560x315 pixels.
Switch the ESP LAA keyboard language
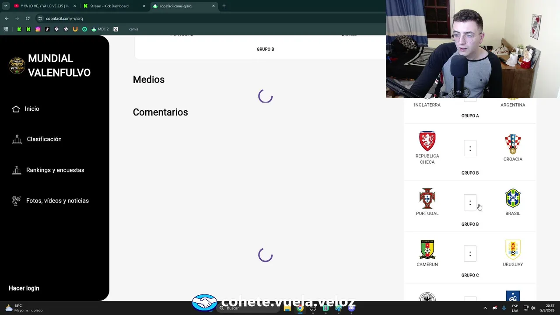pyautogui.click(x=515, y=308)
